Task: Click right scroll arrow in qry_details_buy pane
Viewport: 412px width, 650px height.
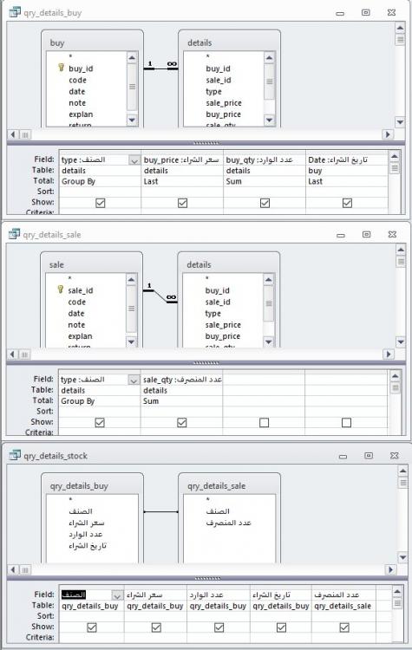Action: coord(388,134)
